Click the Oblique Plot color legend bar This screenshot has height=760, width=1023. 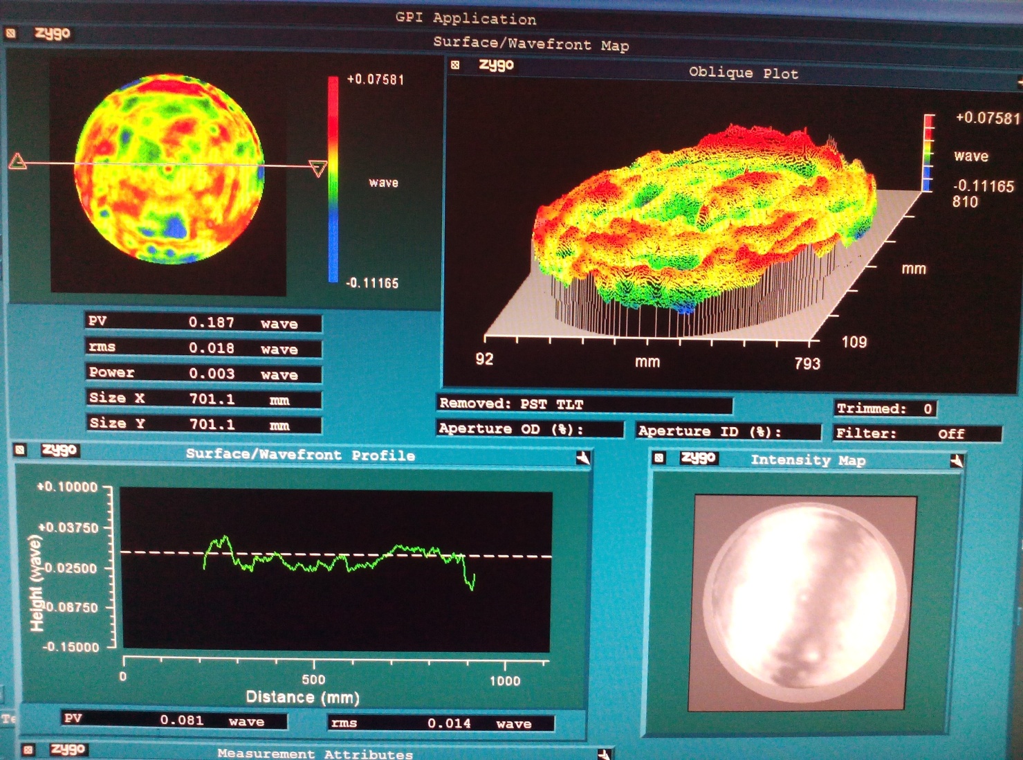928,153
